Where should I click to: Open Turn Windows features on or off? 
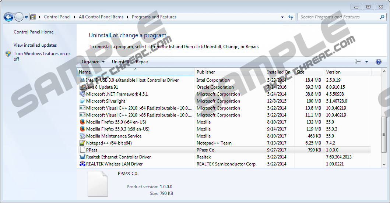[x=42, y=56]
